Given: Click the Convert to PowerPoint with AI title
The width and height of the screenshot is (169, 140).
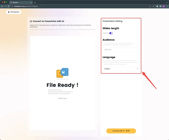Looking at the screenshot, I should [49, 21].
